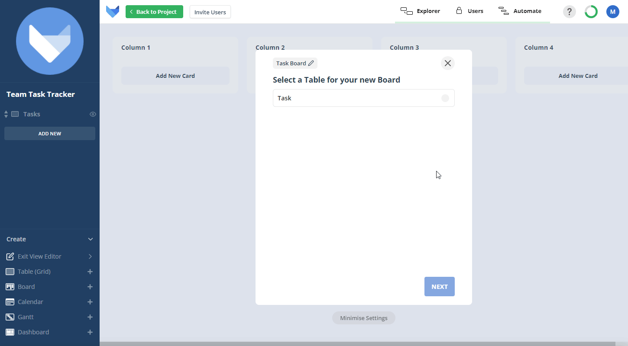The image size is (628, 346).
Task: Close the Select a Table dialog
Action: (x=448, y=63)
